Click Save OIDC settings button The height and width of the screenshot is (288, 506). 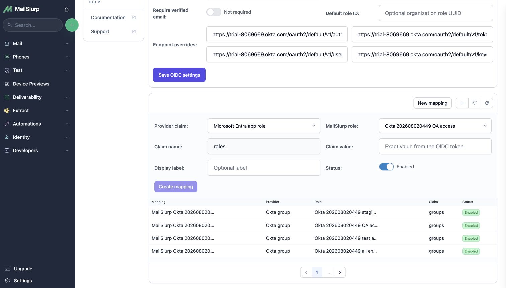pos(179,75)
